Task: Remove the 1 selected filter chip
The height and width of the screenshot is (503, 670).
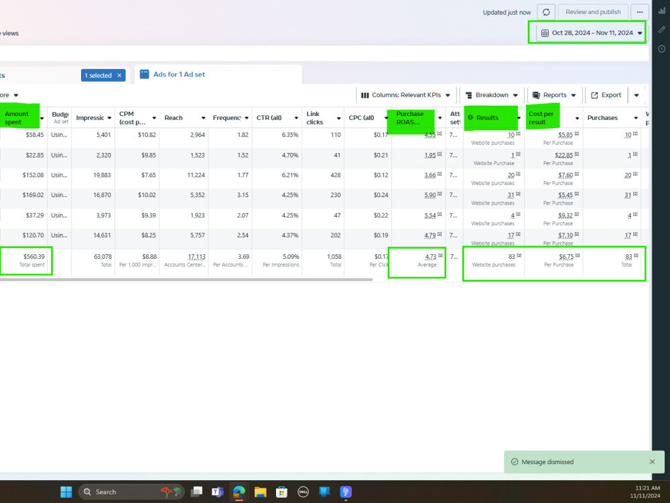Action: point(119,75)
